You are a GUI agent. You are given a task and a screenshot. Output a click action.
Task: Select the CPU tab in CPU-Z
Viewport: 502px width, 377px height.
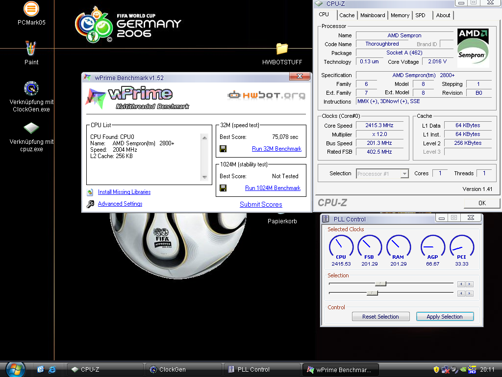[x=324, y=14]
